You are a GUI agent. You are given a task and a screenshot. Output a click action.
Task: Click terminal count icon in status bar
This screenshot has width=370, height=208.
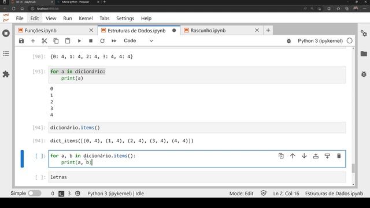(x=61, y=194)
